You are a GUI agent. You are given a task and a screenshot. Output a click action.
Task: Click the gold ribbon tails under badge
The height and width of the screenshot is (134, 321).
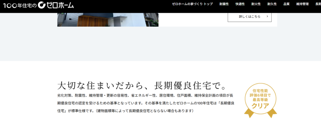tap(260, 114)
